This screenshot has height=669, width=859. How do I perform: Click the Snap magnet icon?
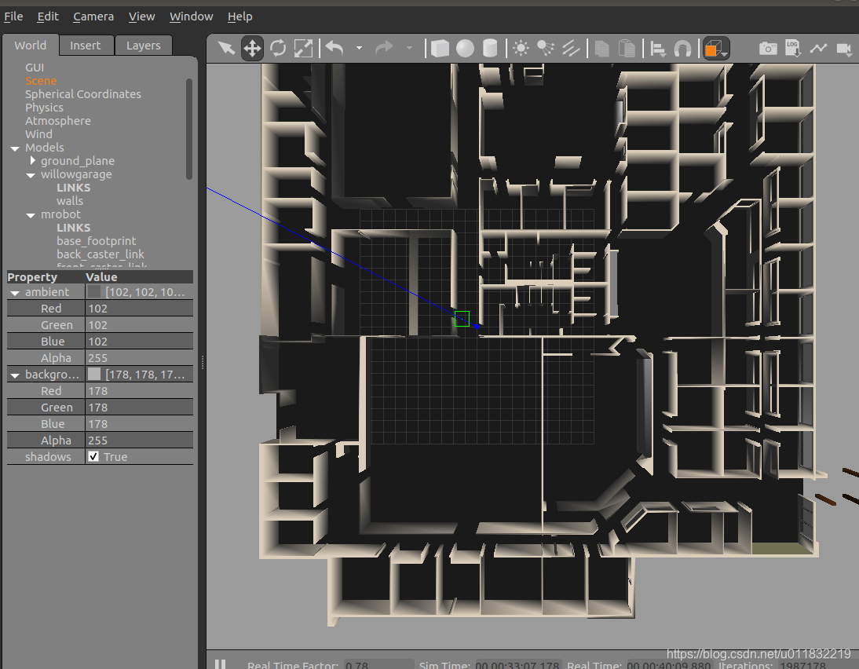(x=682, y=49)
